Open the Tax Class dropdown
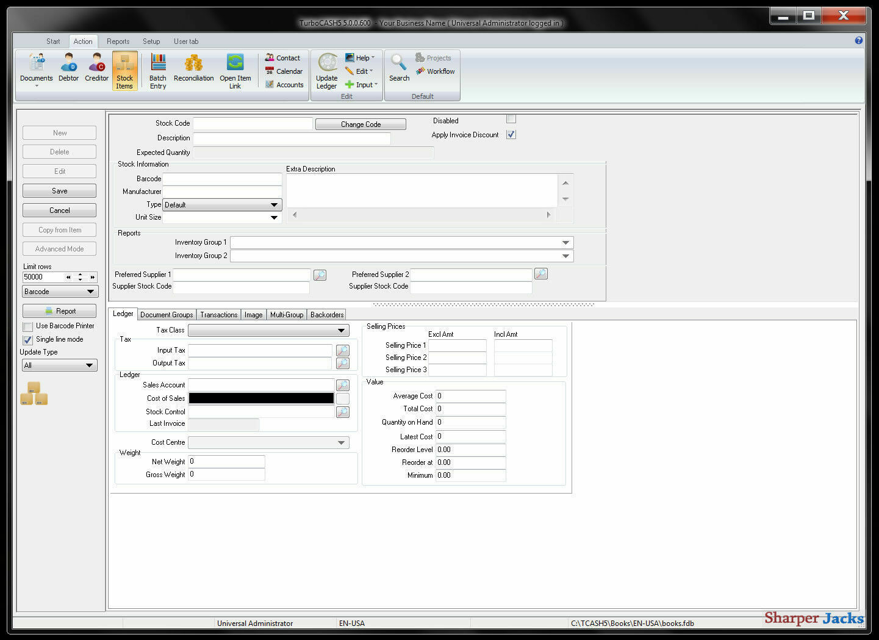 pos(268,331)
